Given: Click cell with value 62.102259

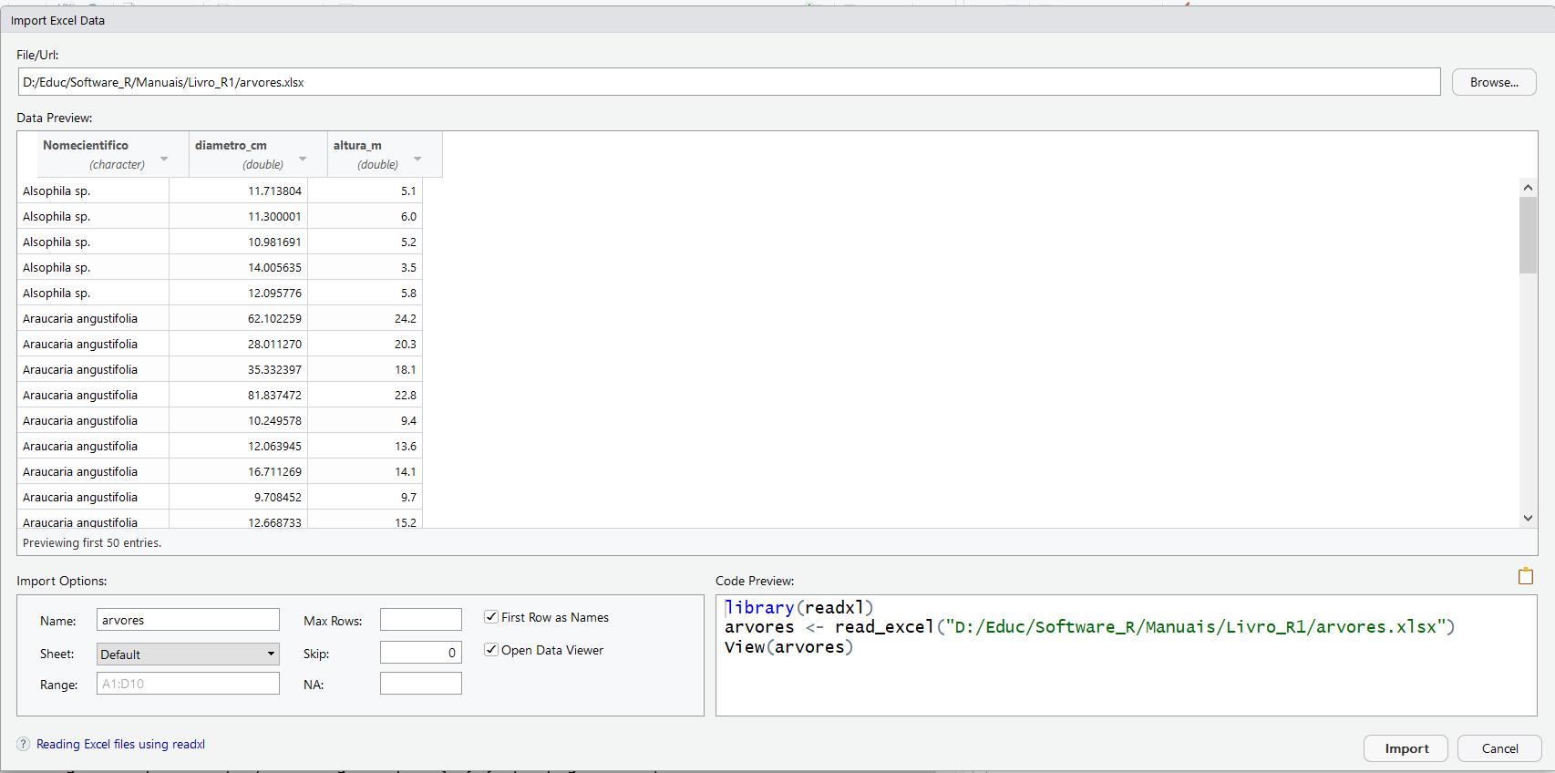Looking at the screenshot, I should click(238, 318).
